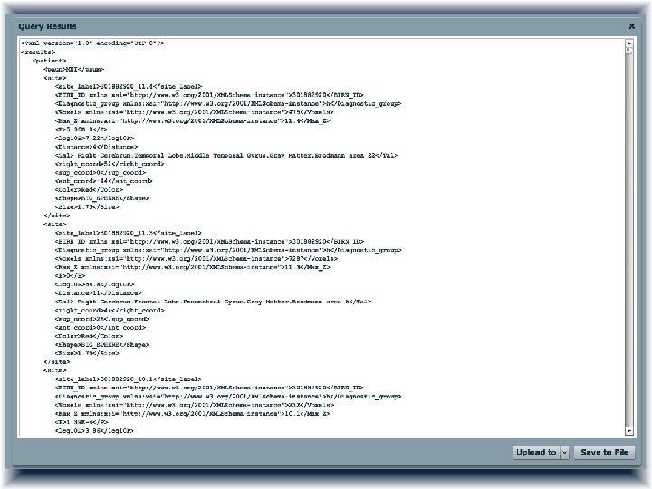Click the xml version encoding declaration line
This screenshot has width=652, height=489.
click(x=92, y=43)
